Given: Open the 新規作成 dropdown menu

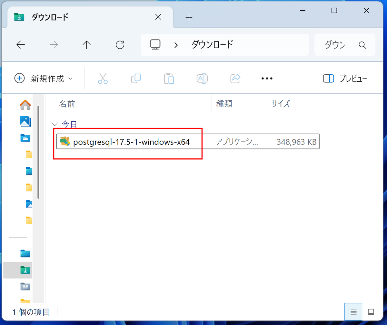Looking at the screenshot, I should click(x=44, y=79).
